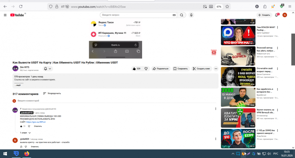Dislike the video with thumbs down

(x=146, y=69)
